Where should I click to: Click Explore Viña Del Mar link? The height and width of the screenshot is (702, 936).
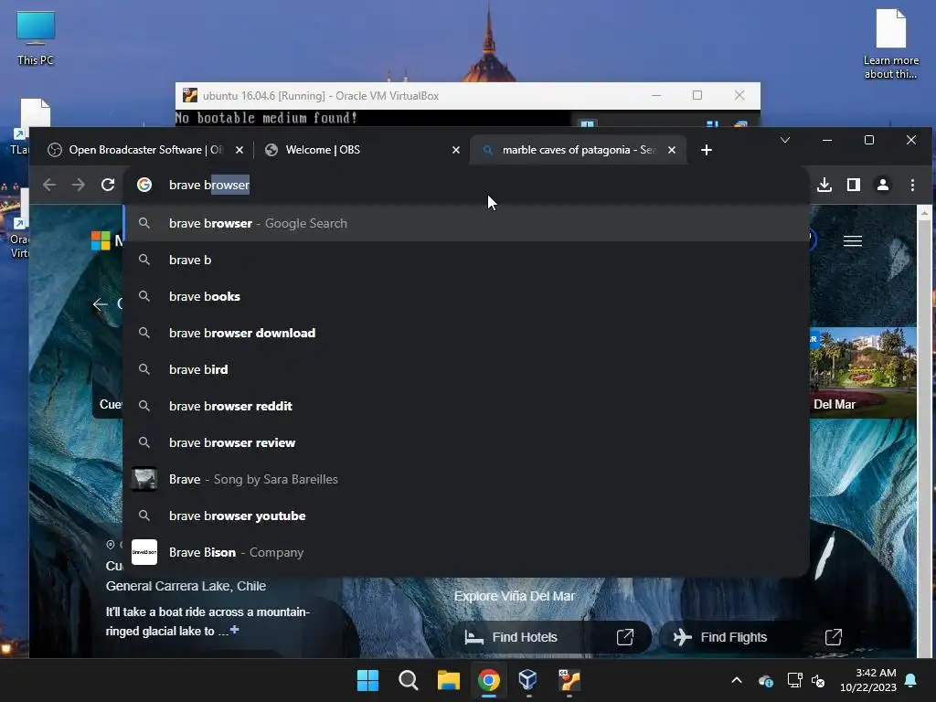click(x=514, y=596)
